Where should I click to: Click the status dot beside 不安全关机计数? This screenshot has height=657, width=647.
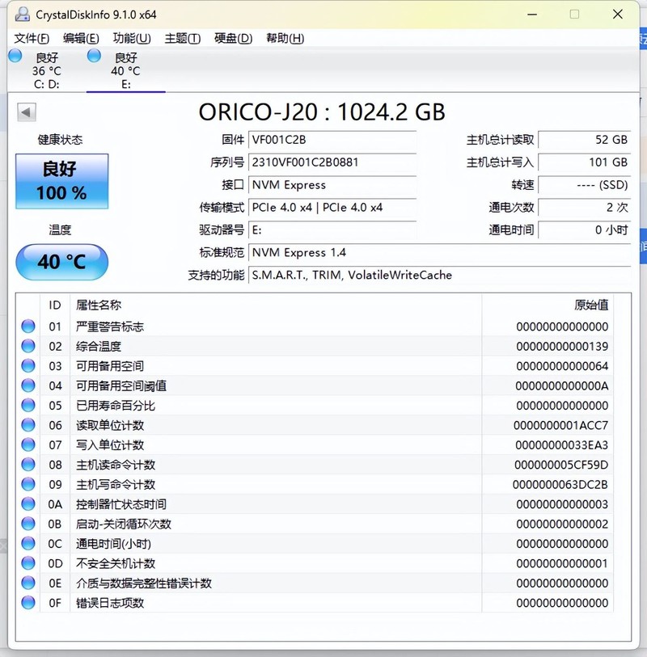pos(28,563)
